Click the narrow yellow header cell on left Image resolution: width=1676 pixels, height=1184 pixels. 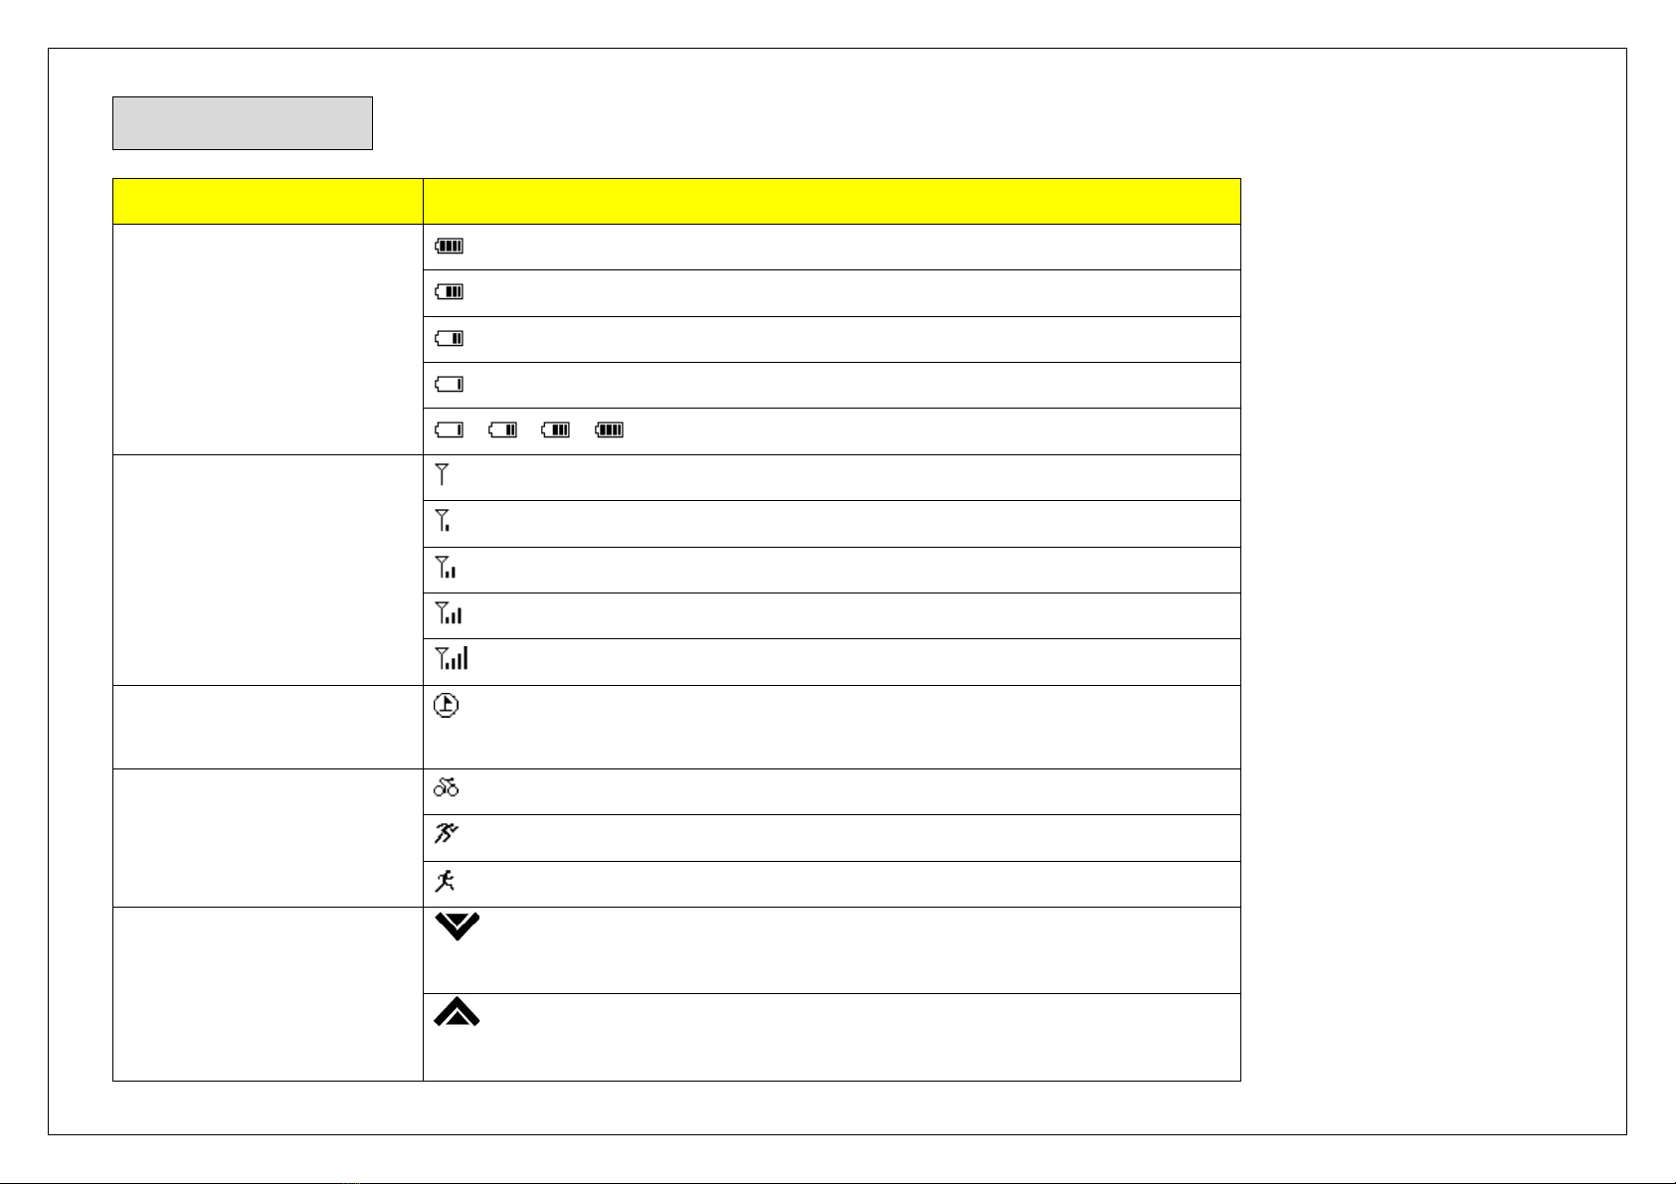[268, 202]
